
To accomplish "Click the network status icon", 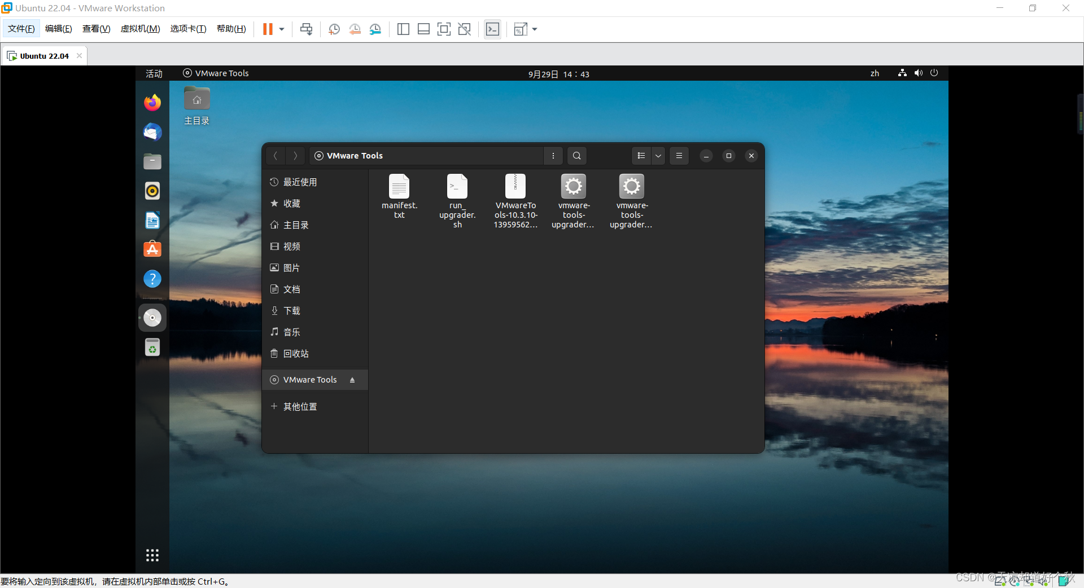I will [902, 73].
